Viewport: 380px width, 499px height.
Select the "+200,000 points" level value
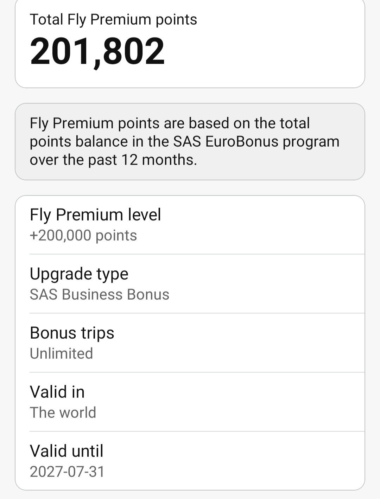pos(83,235)
